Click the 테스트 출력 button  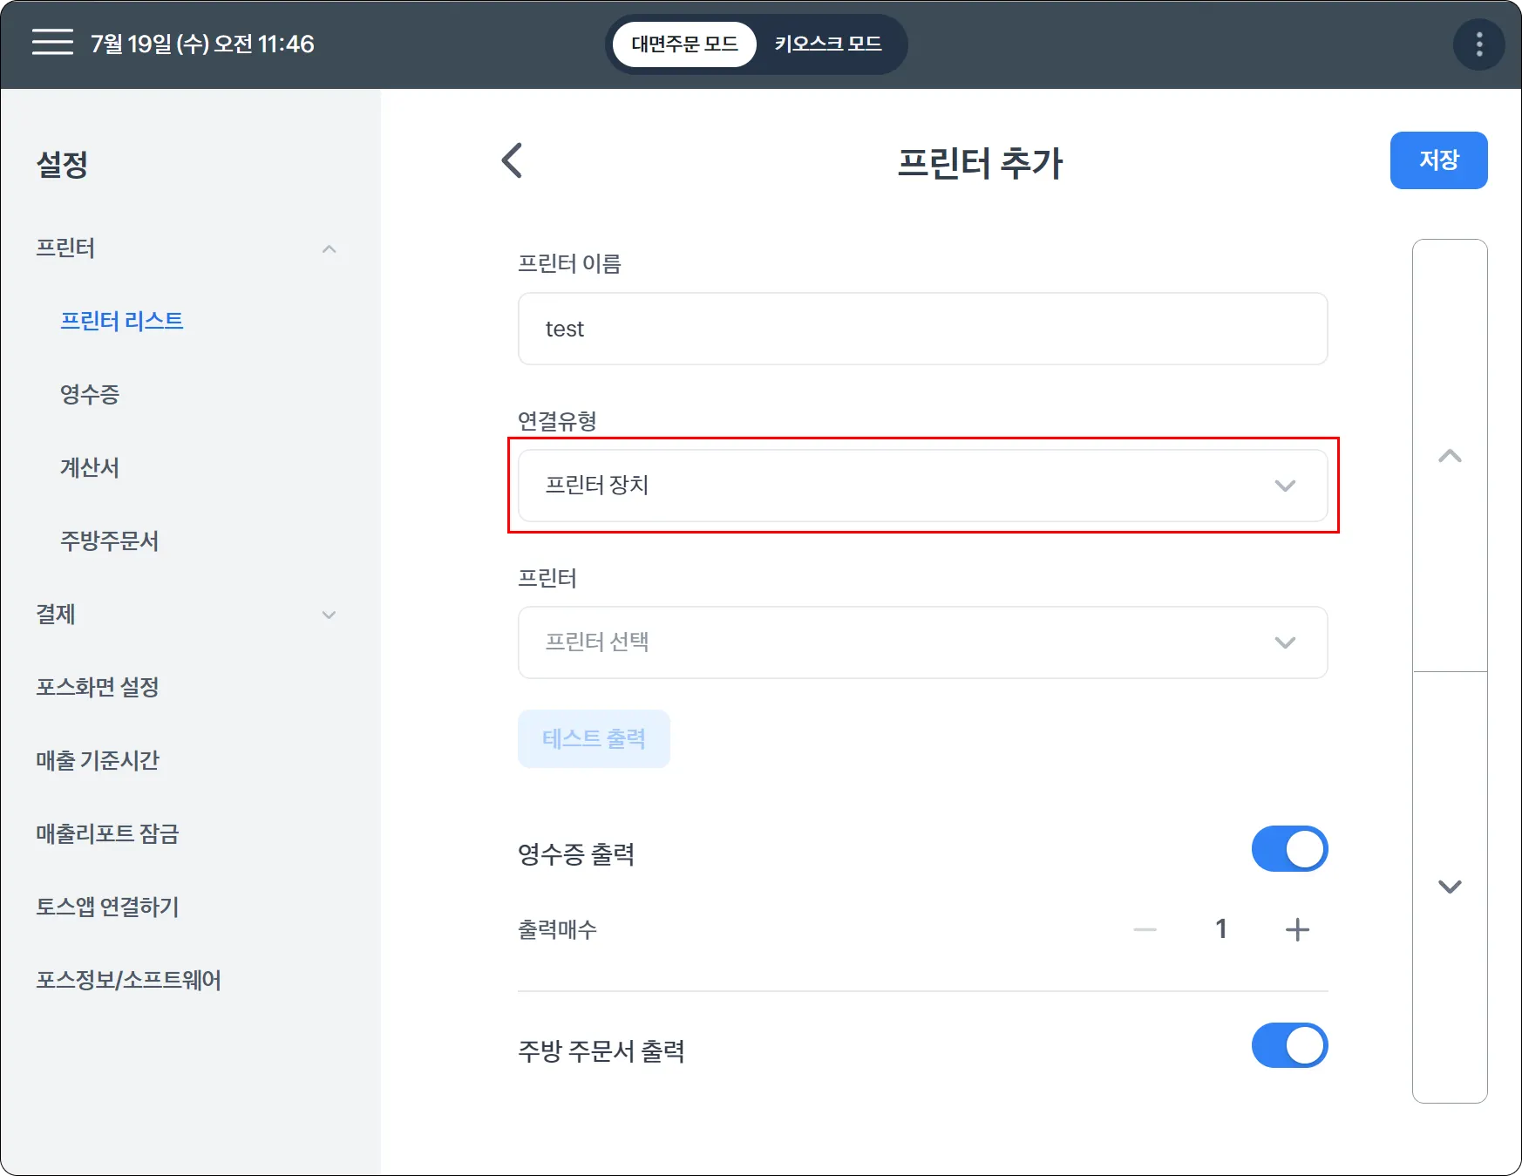[594, 739]
